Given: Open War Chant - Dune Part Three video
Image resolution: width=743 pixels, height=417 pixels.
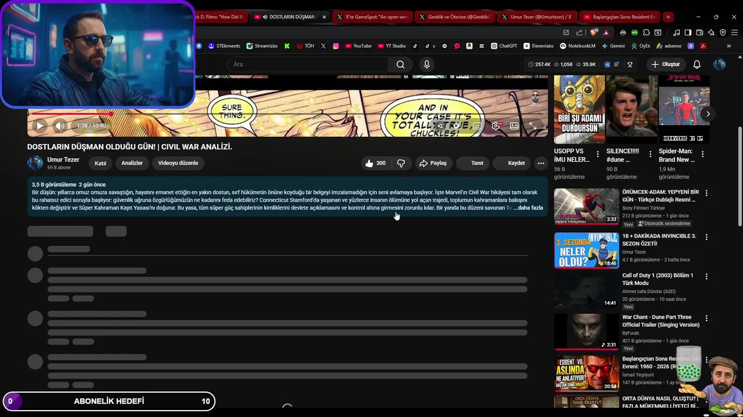Looking at the screenshot, I should click(x=587, y=332).
